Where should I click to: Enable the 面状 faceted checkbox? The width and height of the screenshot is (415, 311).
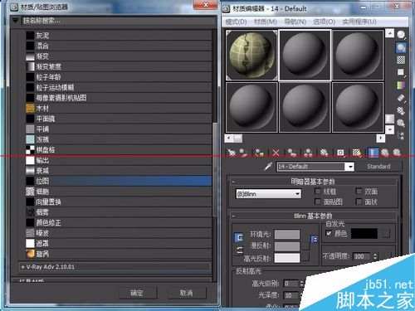pyautogui.click(x=359, y=202)
